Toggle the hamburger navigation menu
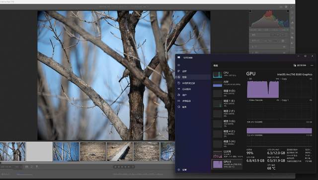The image size is (318, 180). 179,65
